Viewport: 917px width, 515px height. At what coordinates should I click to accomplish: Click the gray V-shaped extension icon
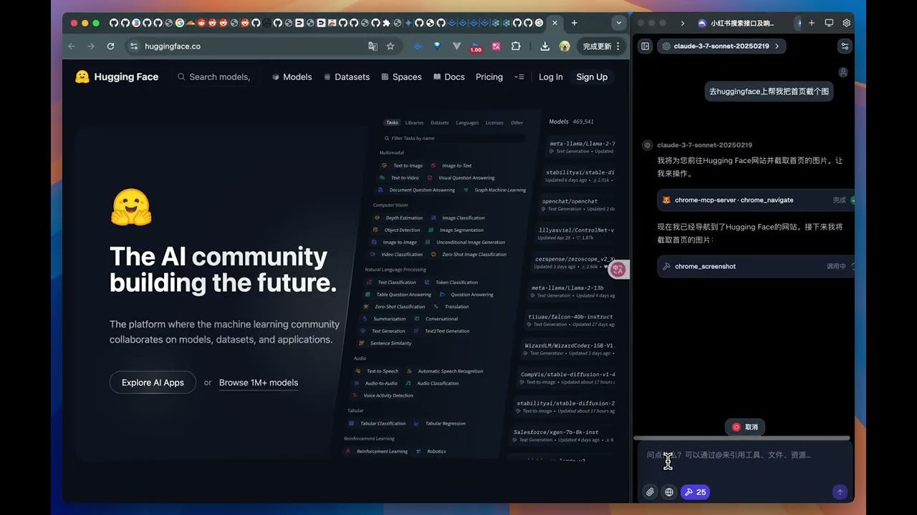tap(456, 46)
